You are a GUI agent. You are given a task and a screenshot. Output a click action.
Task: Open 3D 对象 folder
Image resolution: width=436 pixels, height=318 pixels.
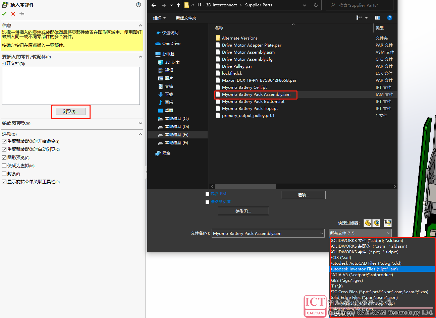click(x=172, y=62)
